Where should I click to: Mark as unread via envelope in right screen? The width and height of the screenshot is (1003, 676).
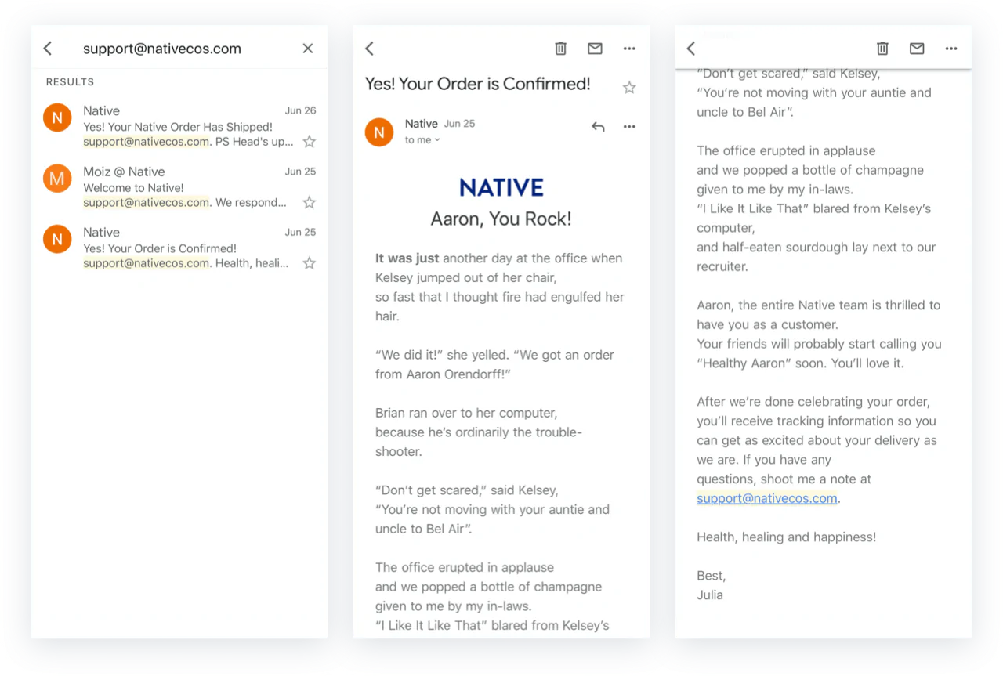(917, 49)
